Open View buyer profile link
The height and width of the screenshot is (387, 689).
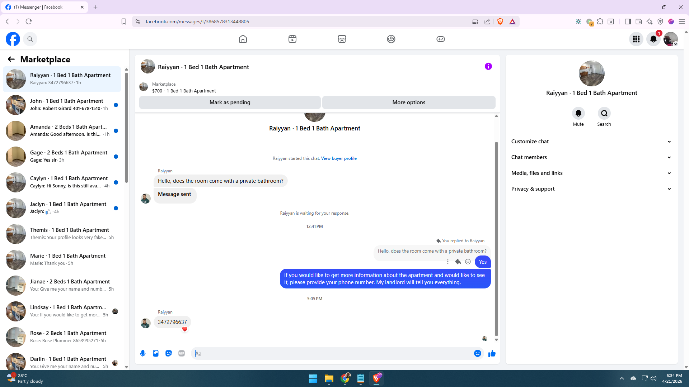click(x=339, y=158)
